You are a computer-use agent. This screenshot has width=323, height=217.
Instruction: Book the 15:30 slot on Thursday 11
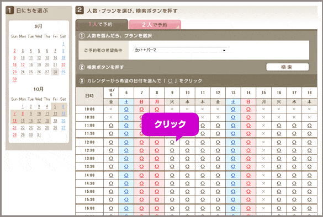(x=203, y=199)
